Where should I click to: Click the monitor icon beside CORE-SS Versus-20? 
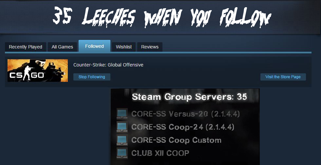pyautogui.click(x=122, y=114)
